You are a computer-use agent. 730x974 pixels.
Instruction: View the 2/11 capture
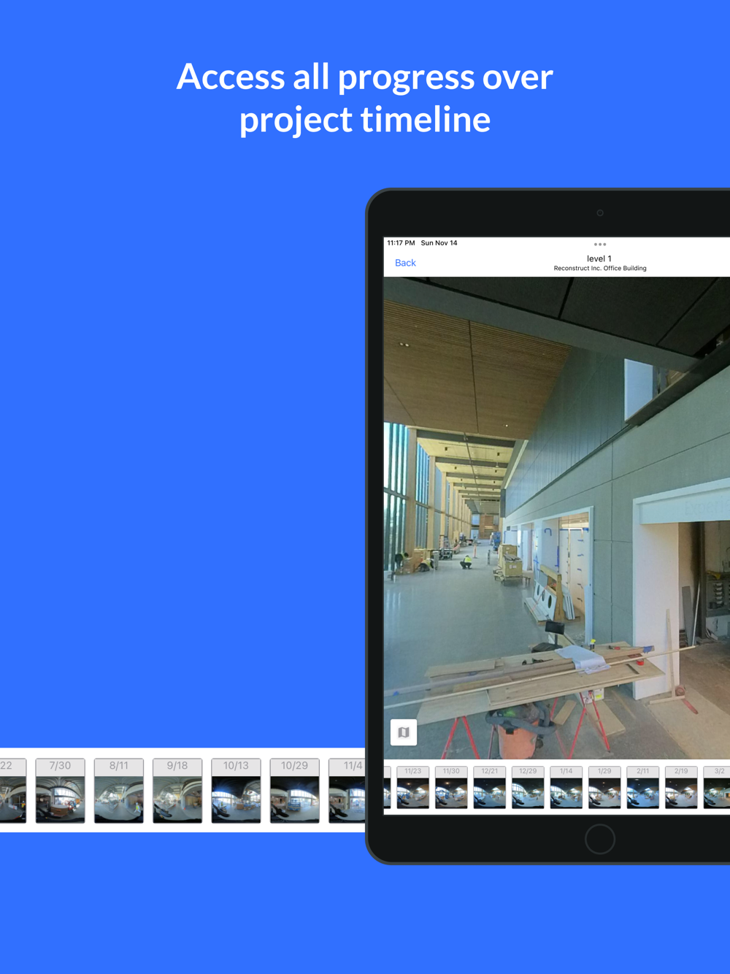pyautogui.click(x=642, y=788)
